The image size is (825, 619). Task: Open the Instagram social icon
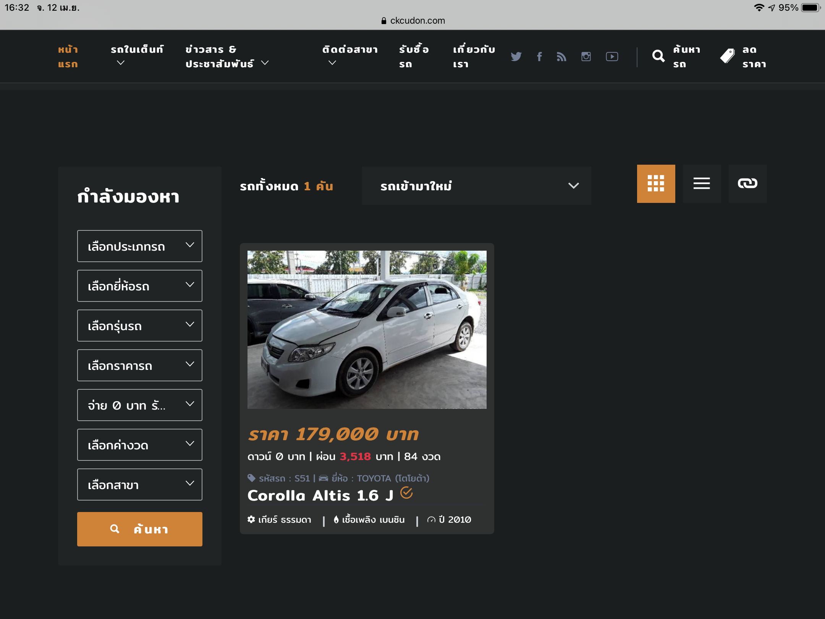(586, 57)
